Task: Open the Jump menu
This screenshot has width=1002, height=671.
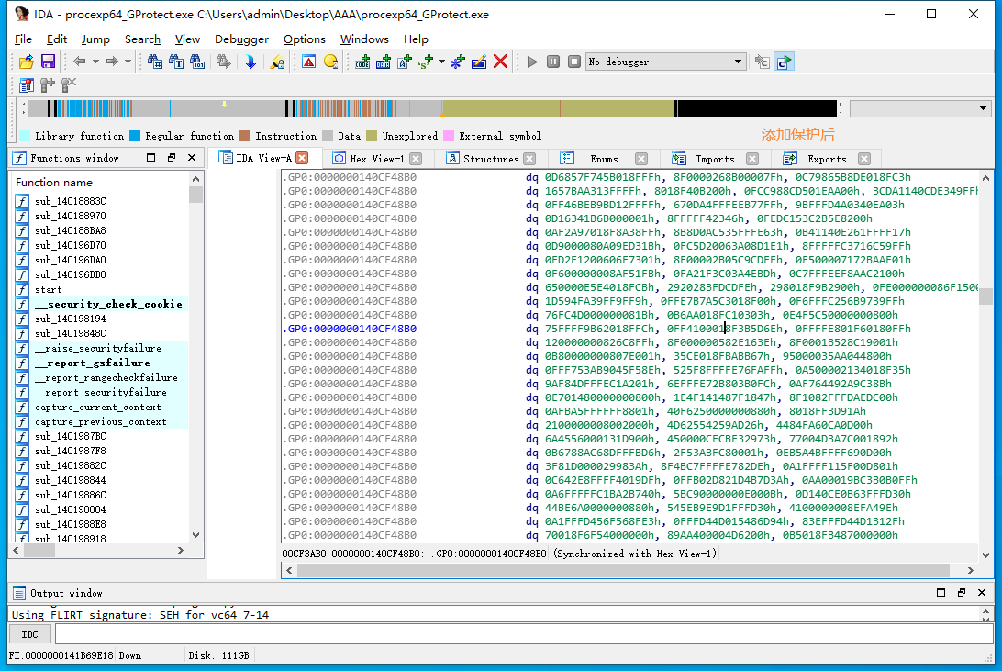Action: (95, 39)
